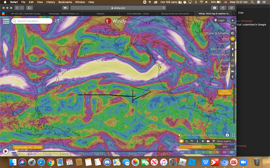Viewport: 270px width, 168px height.
Task: Click the favorites heart beside share icon
Action: click(64, 21)
